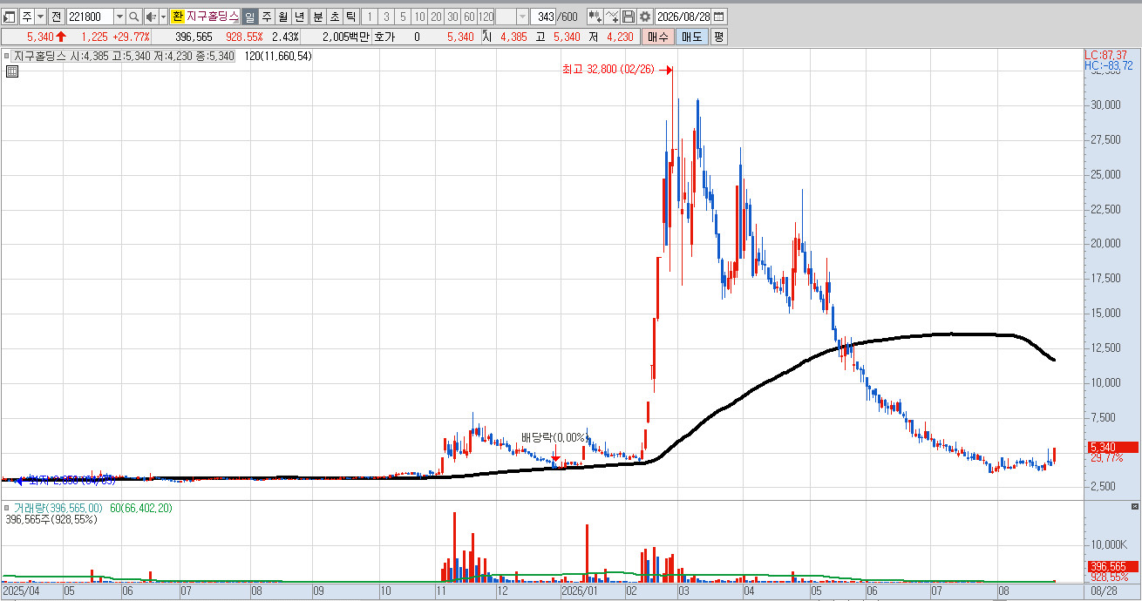Image resolution: width=1142 pixels, height=601 pixels.
Task: Select the 30 interval button
Action: (x=452, y=17)
